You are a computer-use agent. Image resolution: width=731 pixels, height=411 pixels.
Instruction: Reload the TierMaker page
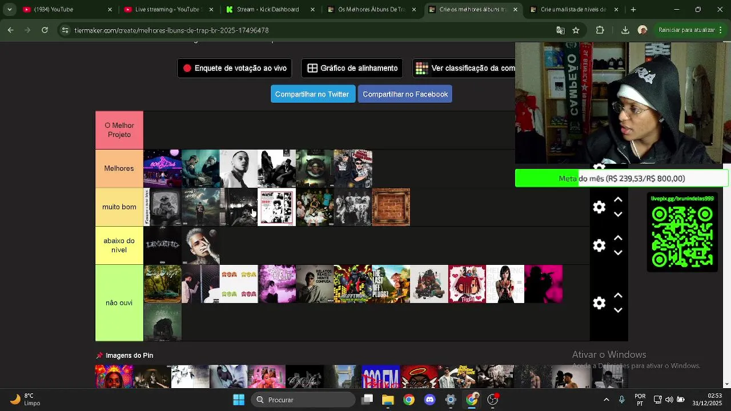[x=45, y=30]
